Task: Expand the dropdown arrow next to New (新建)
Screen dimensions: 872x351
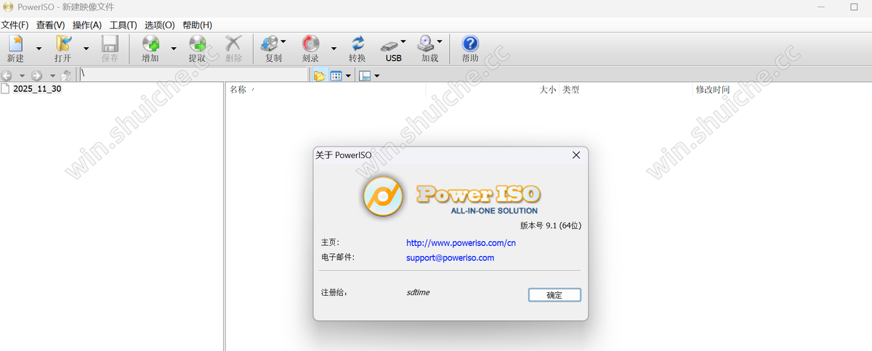Action: pos(39,49)
